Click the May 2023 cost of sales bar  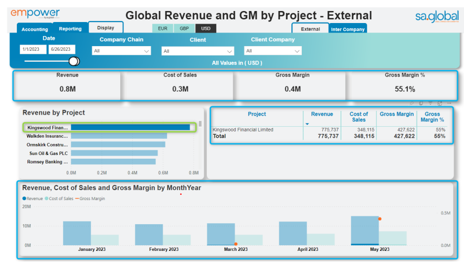coord(393,238)
